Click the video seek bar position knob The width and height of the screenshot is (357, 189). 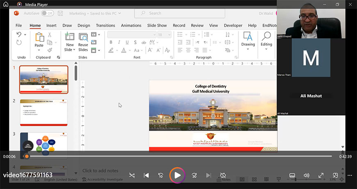[x=27, y=156]
